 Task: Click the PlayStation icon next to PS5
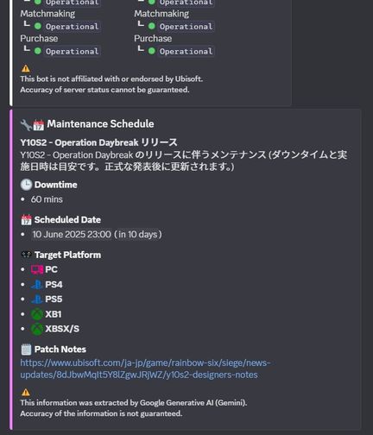37,299
